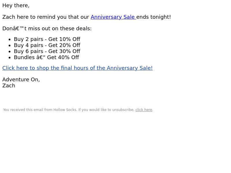Click 'If you would like to unsubscribe' text
This screenshot has height=173, width=231.
106,110
